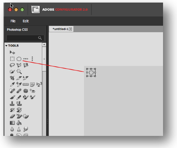Open the File menu

pyautogui.click(x=13, y=21)
